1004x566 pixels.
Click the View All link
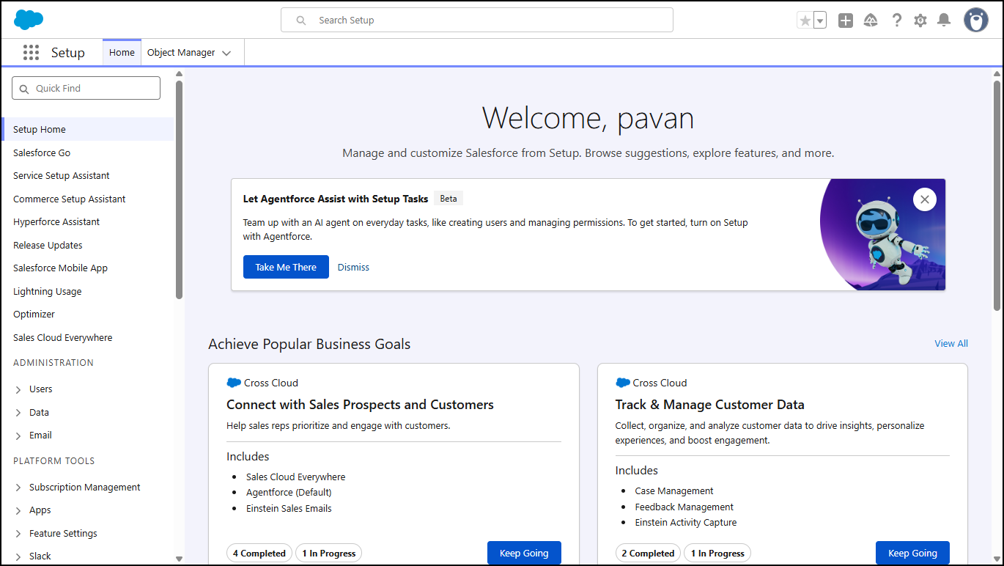[x=951, y=343]
